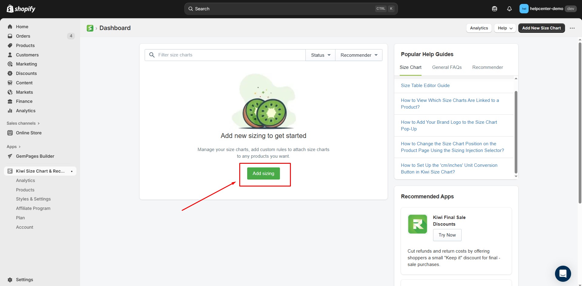Open guide on adding brand logo
The width and height of the screenshot is (582, 286).
(449, 126)
